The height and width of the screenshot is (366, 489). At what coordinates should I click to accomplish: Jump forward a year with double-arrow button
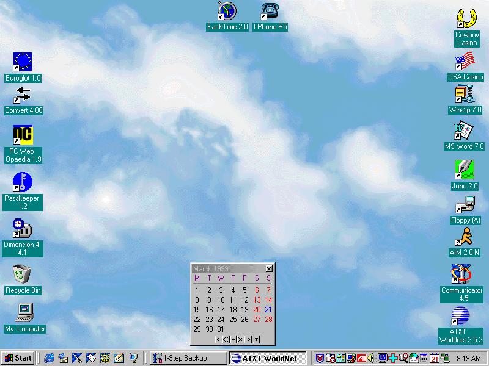(x=240, y=339)
